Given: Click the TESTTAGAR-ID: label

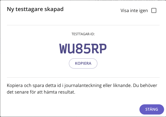Looking at the screenshot, I should pyautogui.click(x=83, y=34).
